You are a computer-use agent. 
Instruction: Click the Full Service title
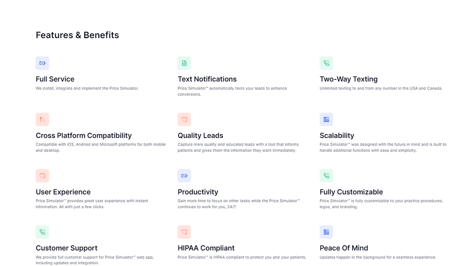tap(55, 79)
